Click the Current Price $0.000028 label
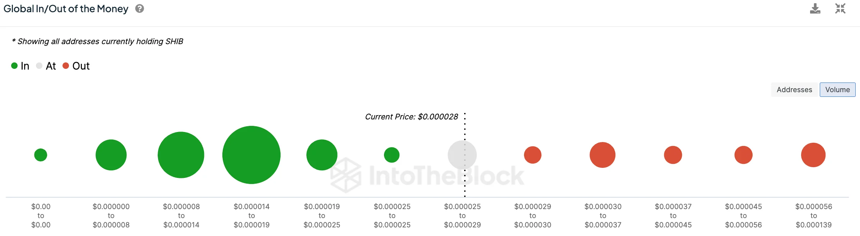860x236 pixels. (411, 117)
